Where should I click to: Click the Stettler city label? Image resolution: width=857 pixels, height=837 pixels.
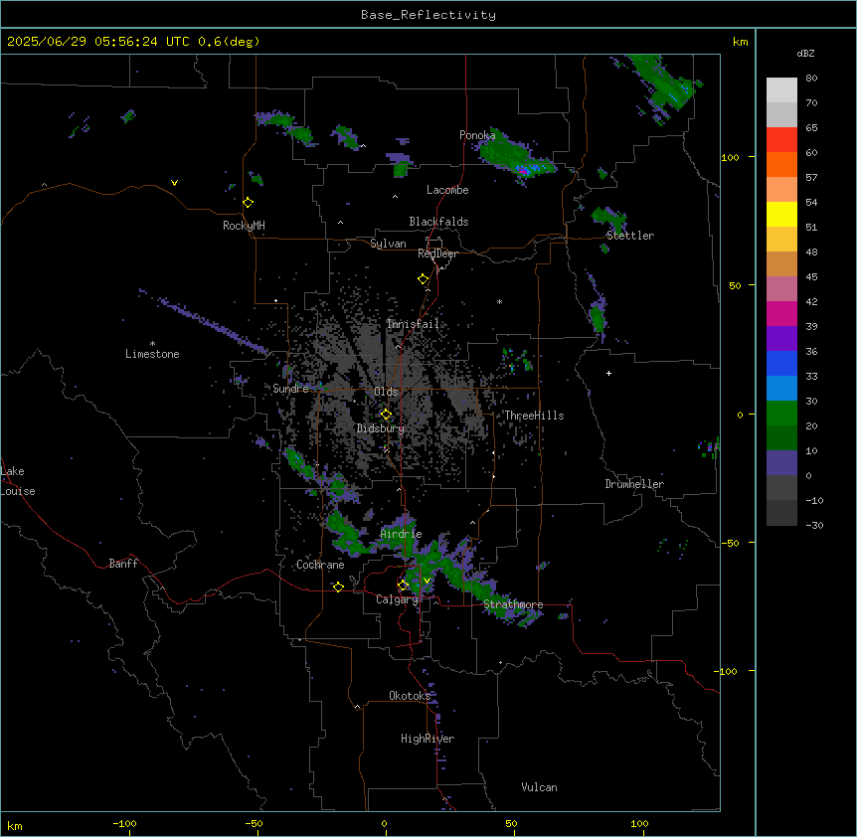click(630, 236)
